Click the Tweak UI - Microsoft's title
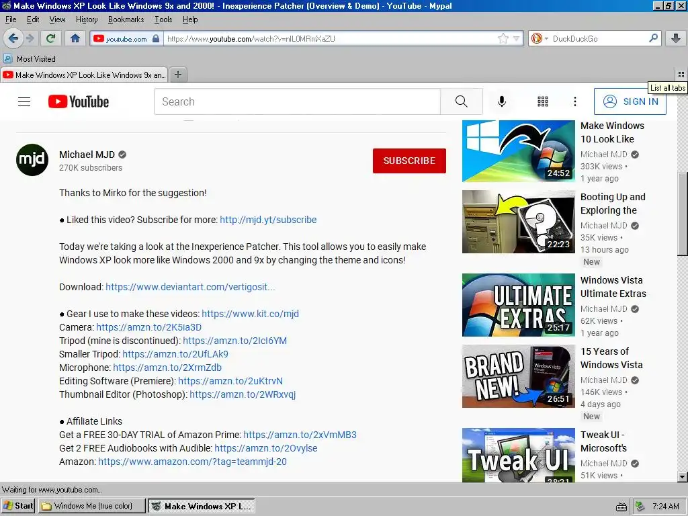Image resolution: width=688 pixels, height=516 pixels. click(x=603, y=441)
